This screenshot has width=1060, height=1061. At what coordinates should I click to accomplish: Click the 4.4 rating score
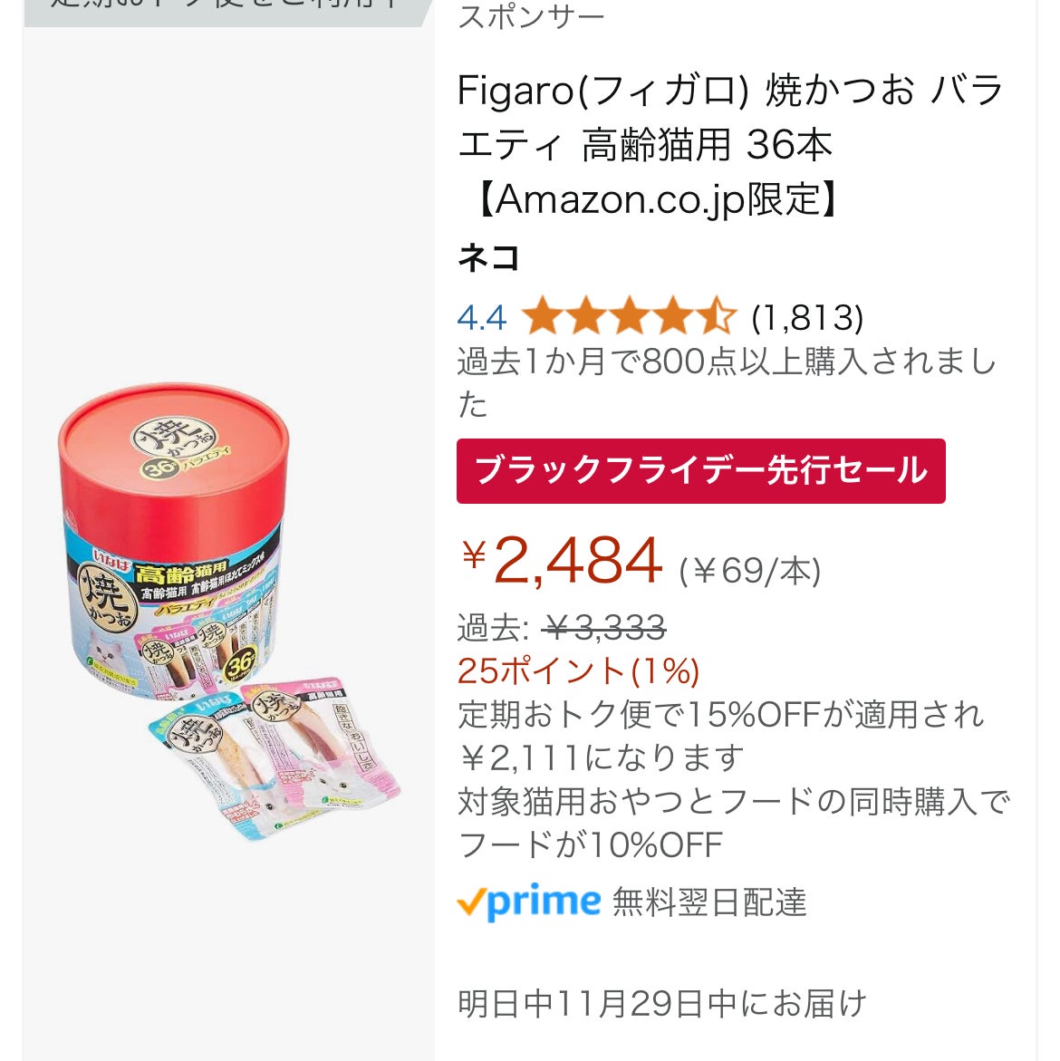[x=481, y=318]
